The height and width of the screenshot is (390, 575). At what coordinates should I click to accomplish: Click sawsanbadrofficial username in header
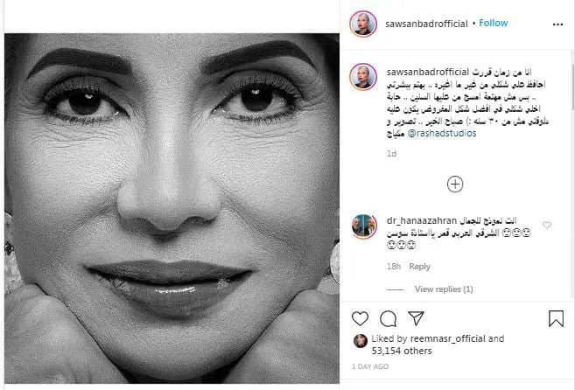[x=426, y=24]
